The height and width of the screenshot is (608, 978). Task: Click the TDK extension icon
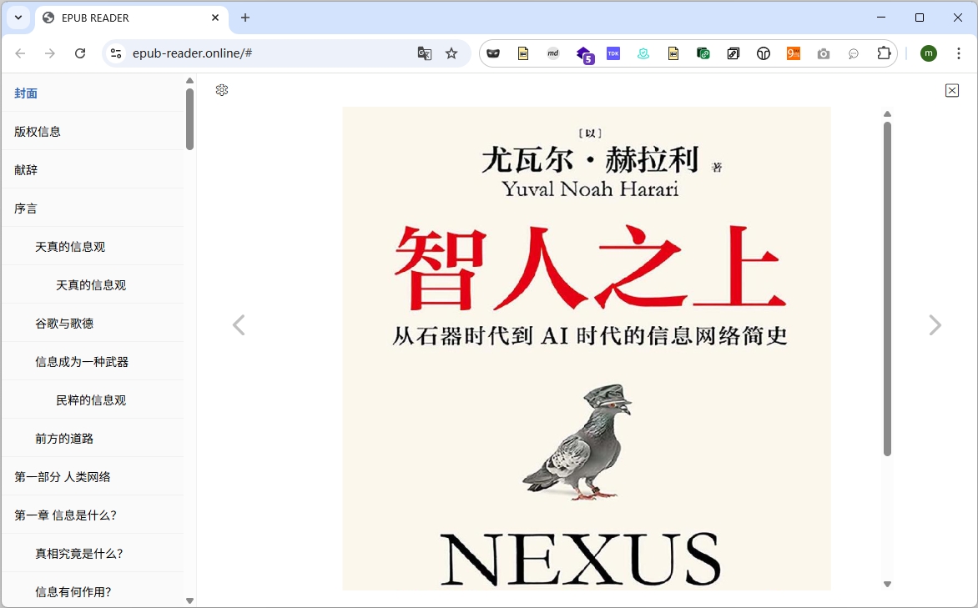coord(613,53)
